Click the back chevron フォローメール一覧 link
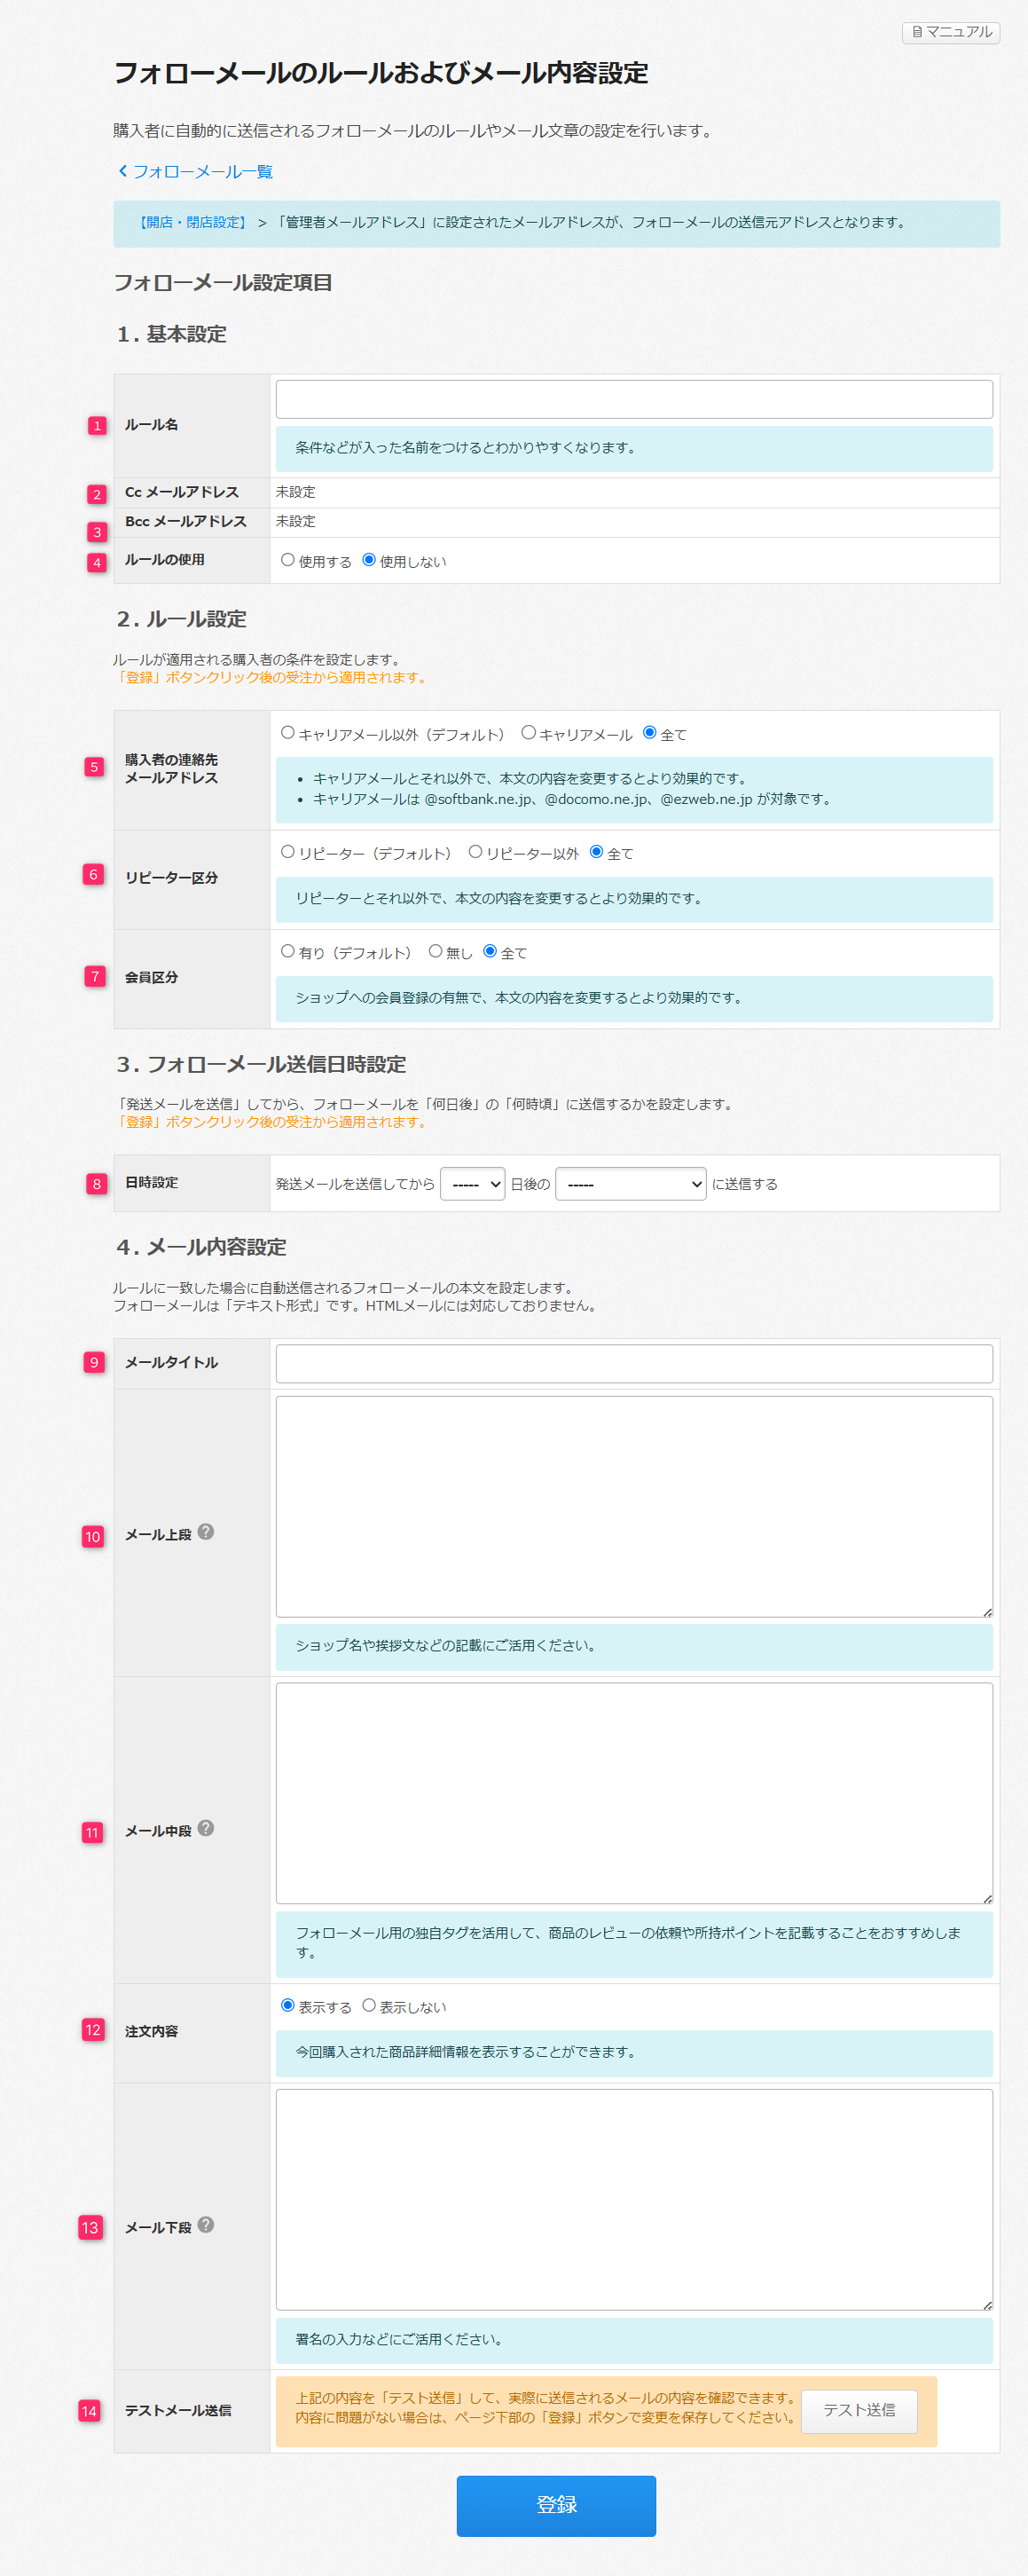The image size is (1028, 2576). [x=195, y=172]
